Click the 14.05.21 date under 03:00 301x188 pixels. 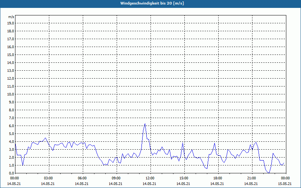48,183
